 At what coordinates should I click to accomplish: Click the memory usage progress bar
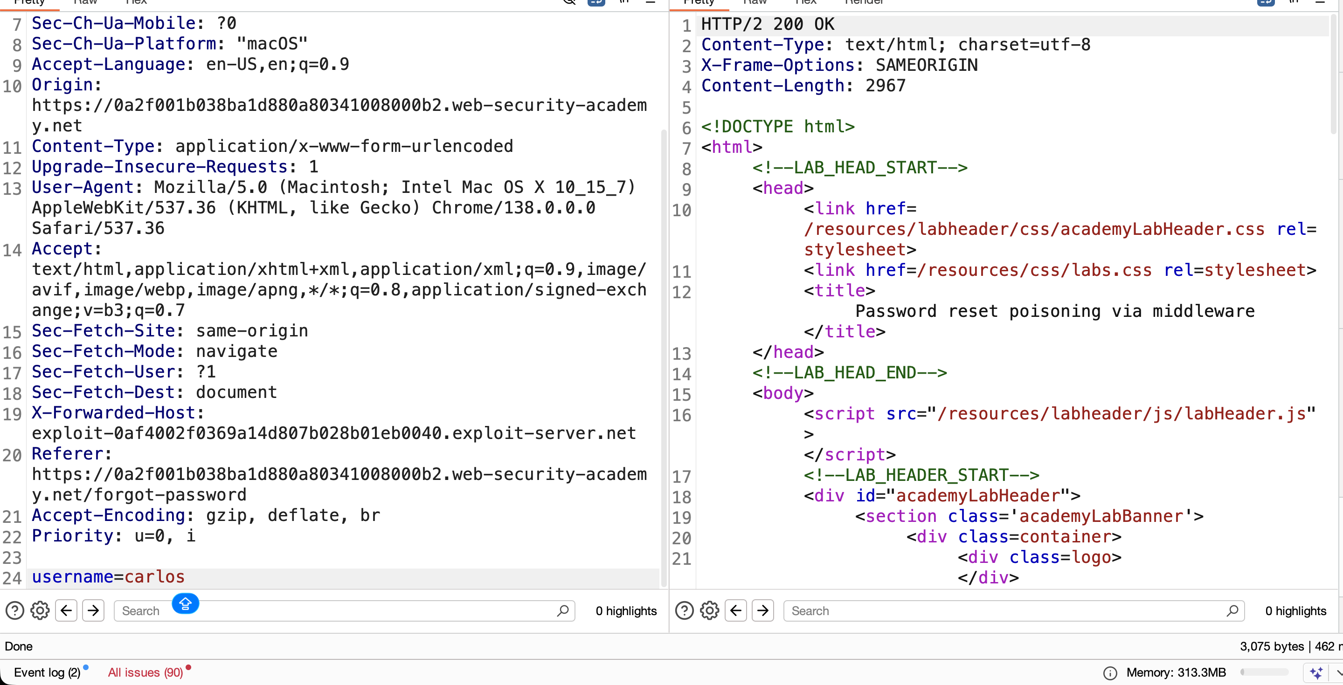[1264, 672]
